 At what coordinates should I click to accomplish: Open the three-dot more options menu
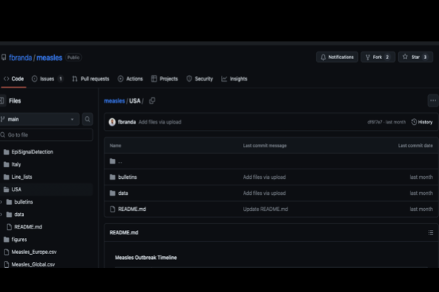[x=432, y=101]
